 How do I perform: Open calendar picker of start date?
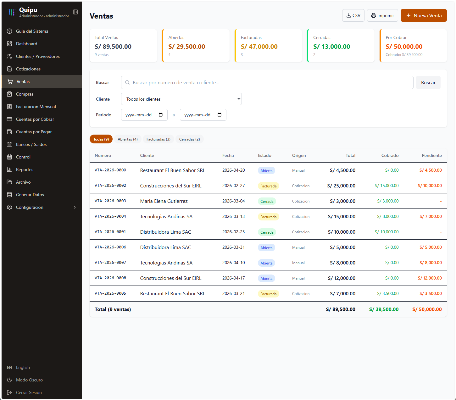161,115
